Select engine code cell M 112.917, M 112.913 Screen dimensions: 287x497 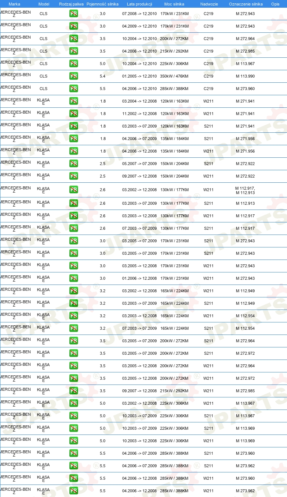point(245,190)
